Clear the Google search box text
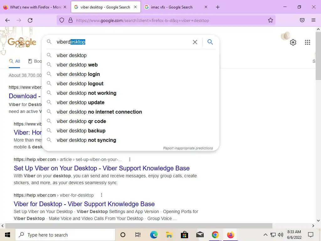The image size is (321, 241). 195,42
